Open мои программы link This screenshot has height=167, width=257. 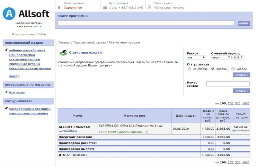[x=22, y=55]
